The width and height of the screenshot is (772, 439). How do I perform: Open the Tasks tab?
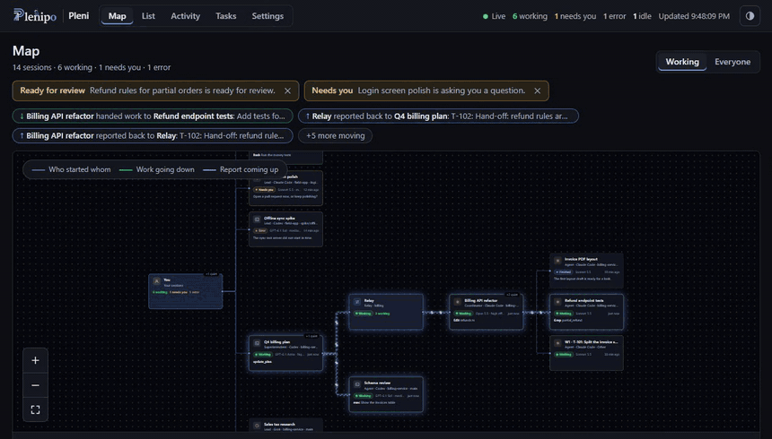225,16
